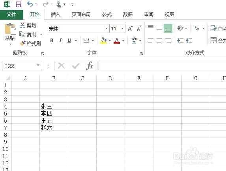Confirm formula entry with the checkmark
Image resolution: width=226 pixels, height=171 pixels.
coord(76,66)
